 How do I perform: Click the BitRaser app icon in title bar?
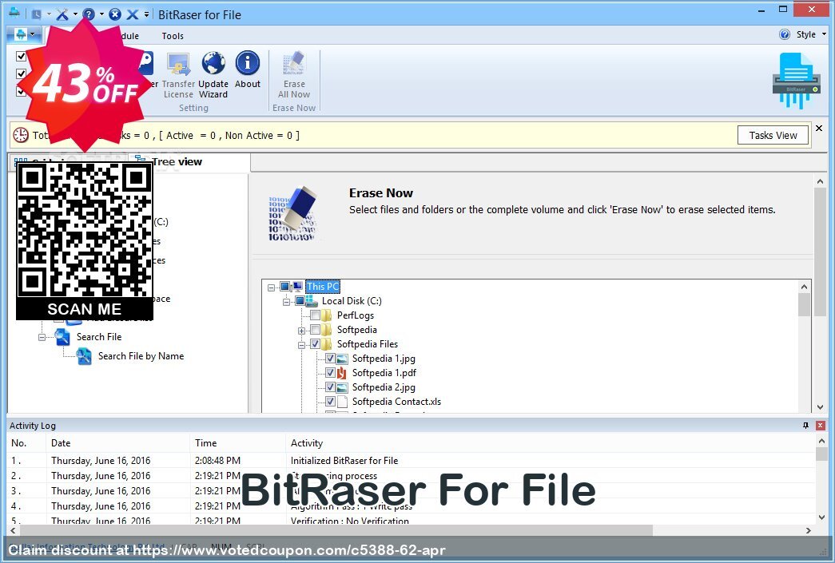click(x=14, y=13)
